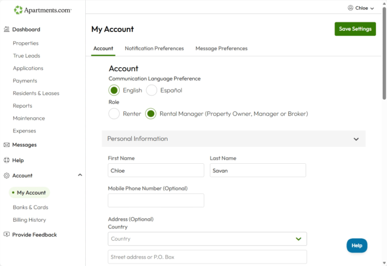Collapse the Account sidebar group

point(80,175)
